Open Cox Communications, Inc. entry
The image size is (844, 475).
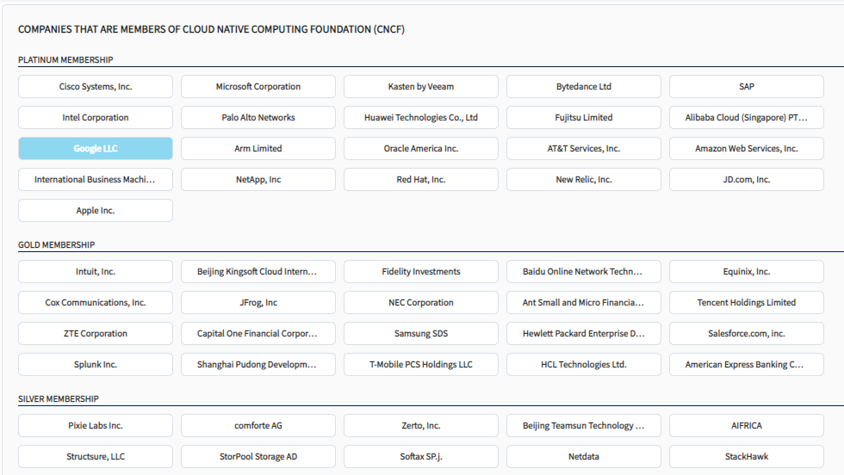[x=96, y=302]
